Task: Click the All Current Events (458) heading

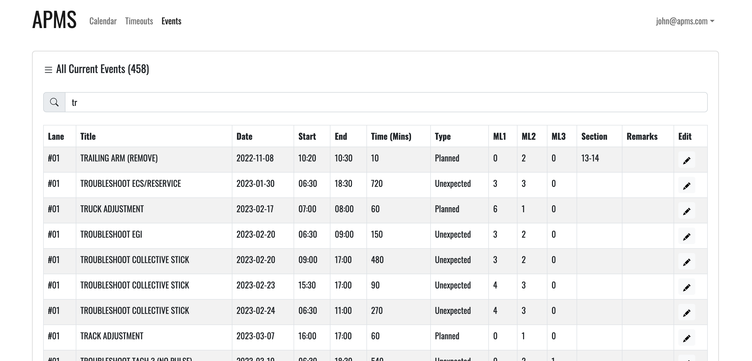Action: pos(103,69)
